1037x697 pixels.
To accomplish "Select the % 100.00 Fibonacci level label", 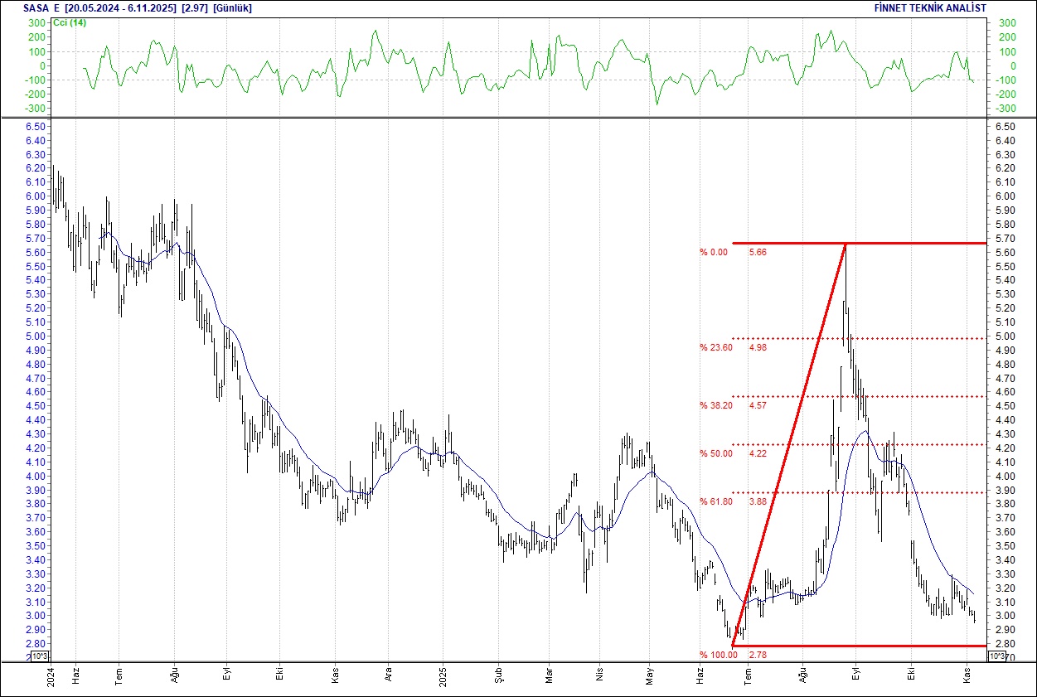I will pos(718,656).
